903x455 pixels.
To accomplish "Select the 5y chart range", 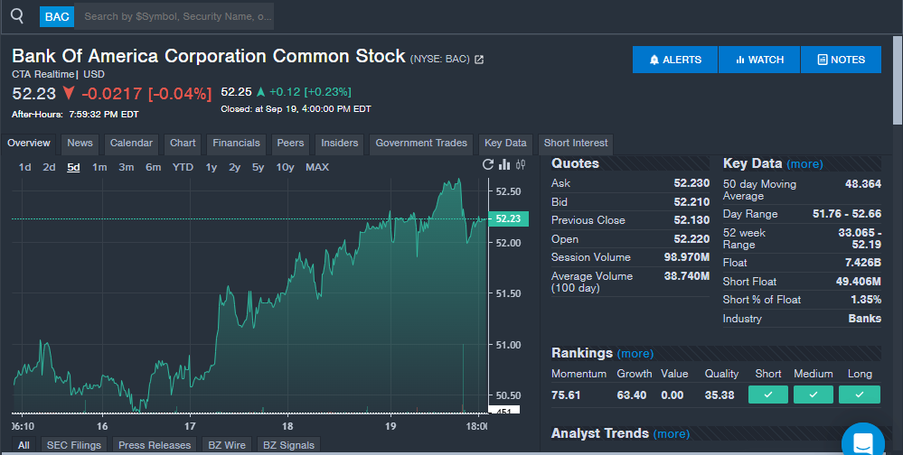I will coord(258,167).
